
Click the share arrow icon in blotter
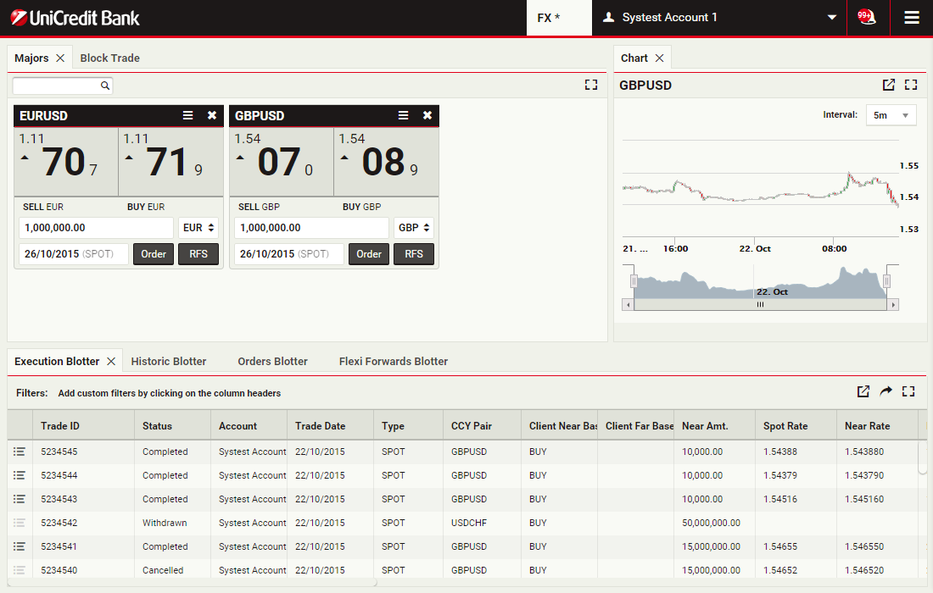coord(886,391)
